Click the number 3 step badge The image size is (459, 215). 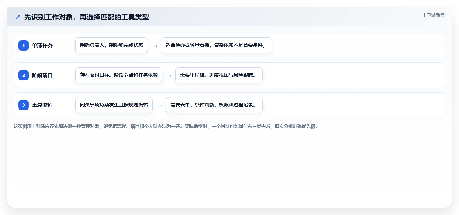(24, 105)
